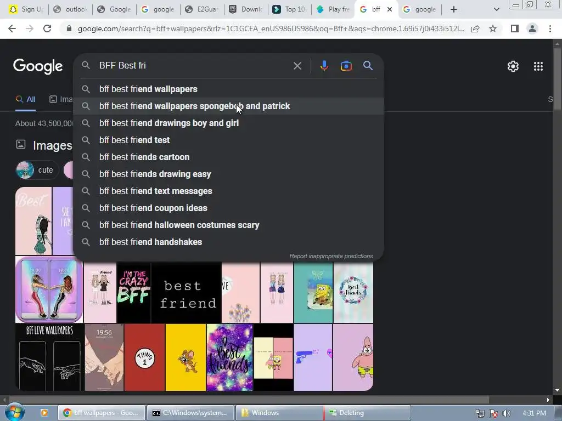Open yellow Jerry mouse wallpaper thumbnail
The image size is (562, 421).
pyautogui.click(x=186, y=357)
